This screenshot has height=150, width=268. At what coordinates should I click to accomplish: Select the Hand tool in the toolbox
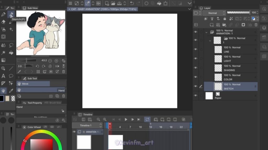click(x=3, y=91)
